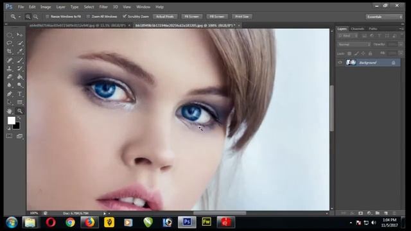Toggle lock all padlock icon
Viewport: 411px width, 231px height.
pyautogui.click(x=370, y=53)
